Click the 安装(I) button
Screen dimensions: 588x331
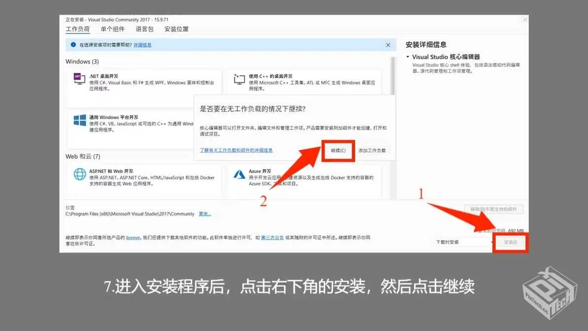(x=510, y=242)
